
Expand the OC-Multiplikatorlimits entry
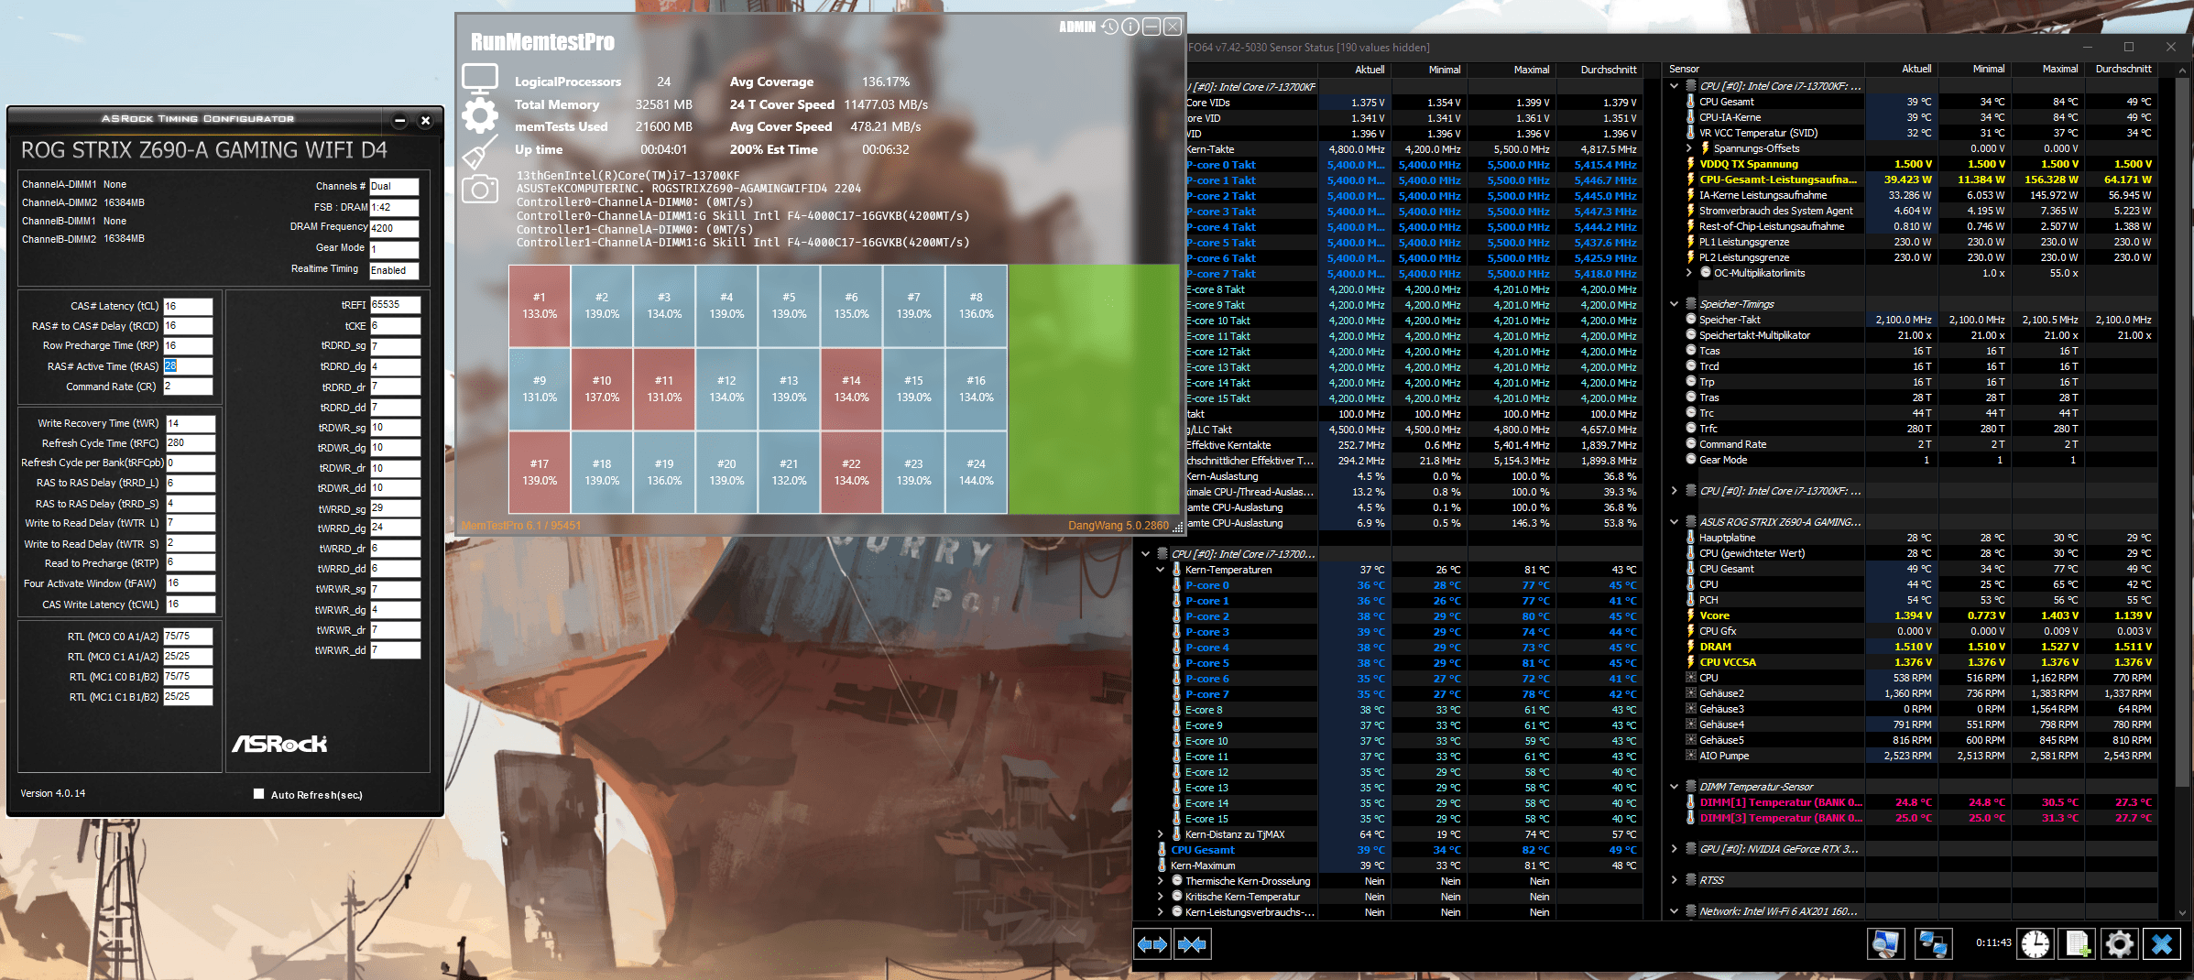click(x=1689, y=273)
